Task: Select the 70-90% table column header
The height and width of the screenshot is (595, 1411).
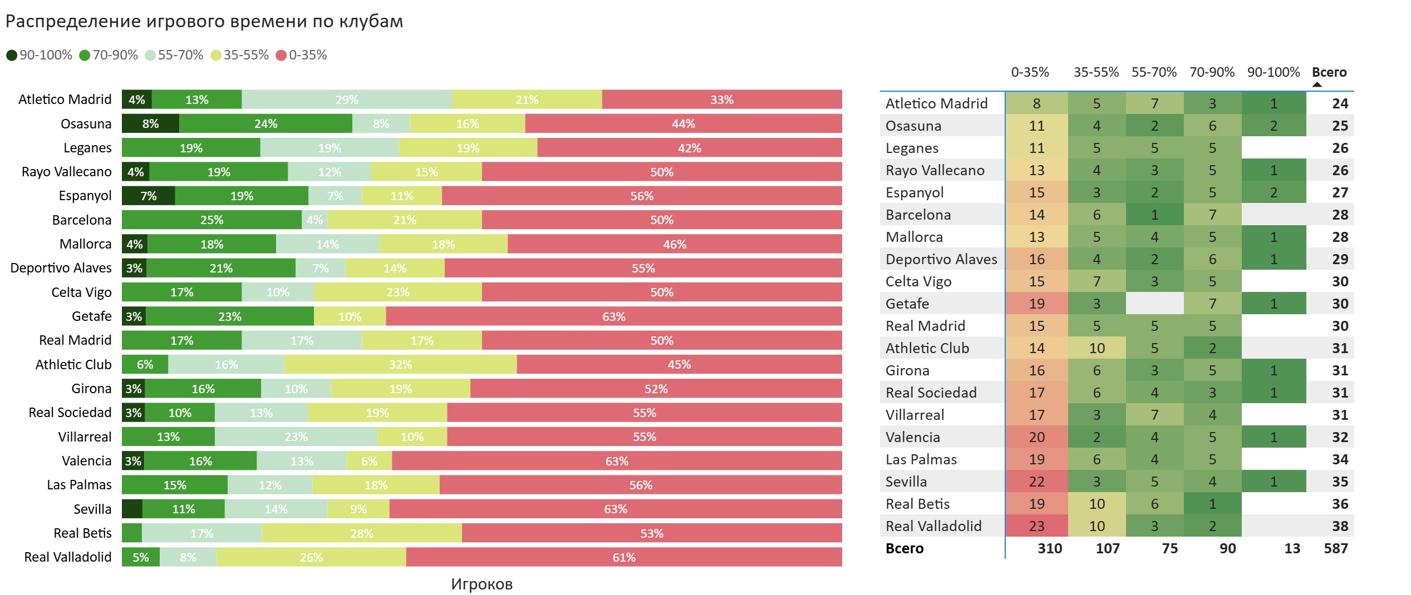Action: click(x=1212, y=72)
